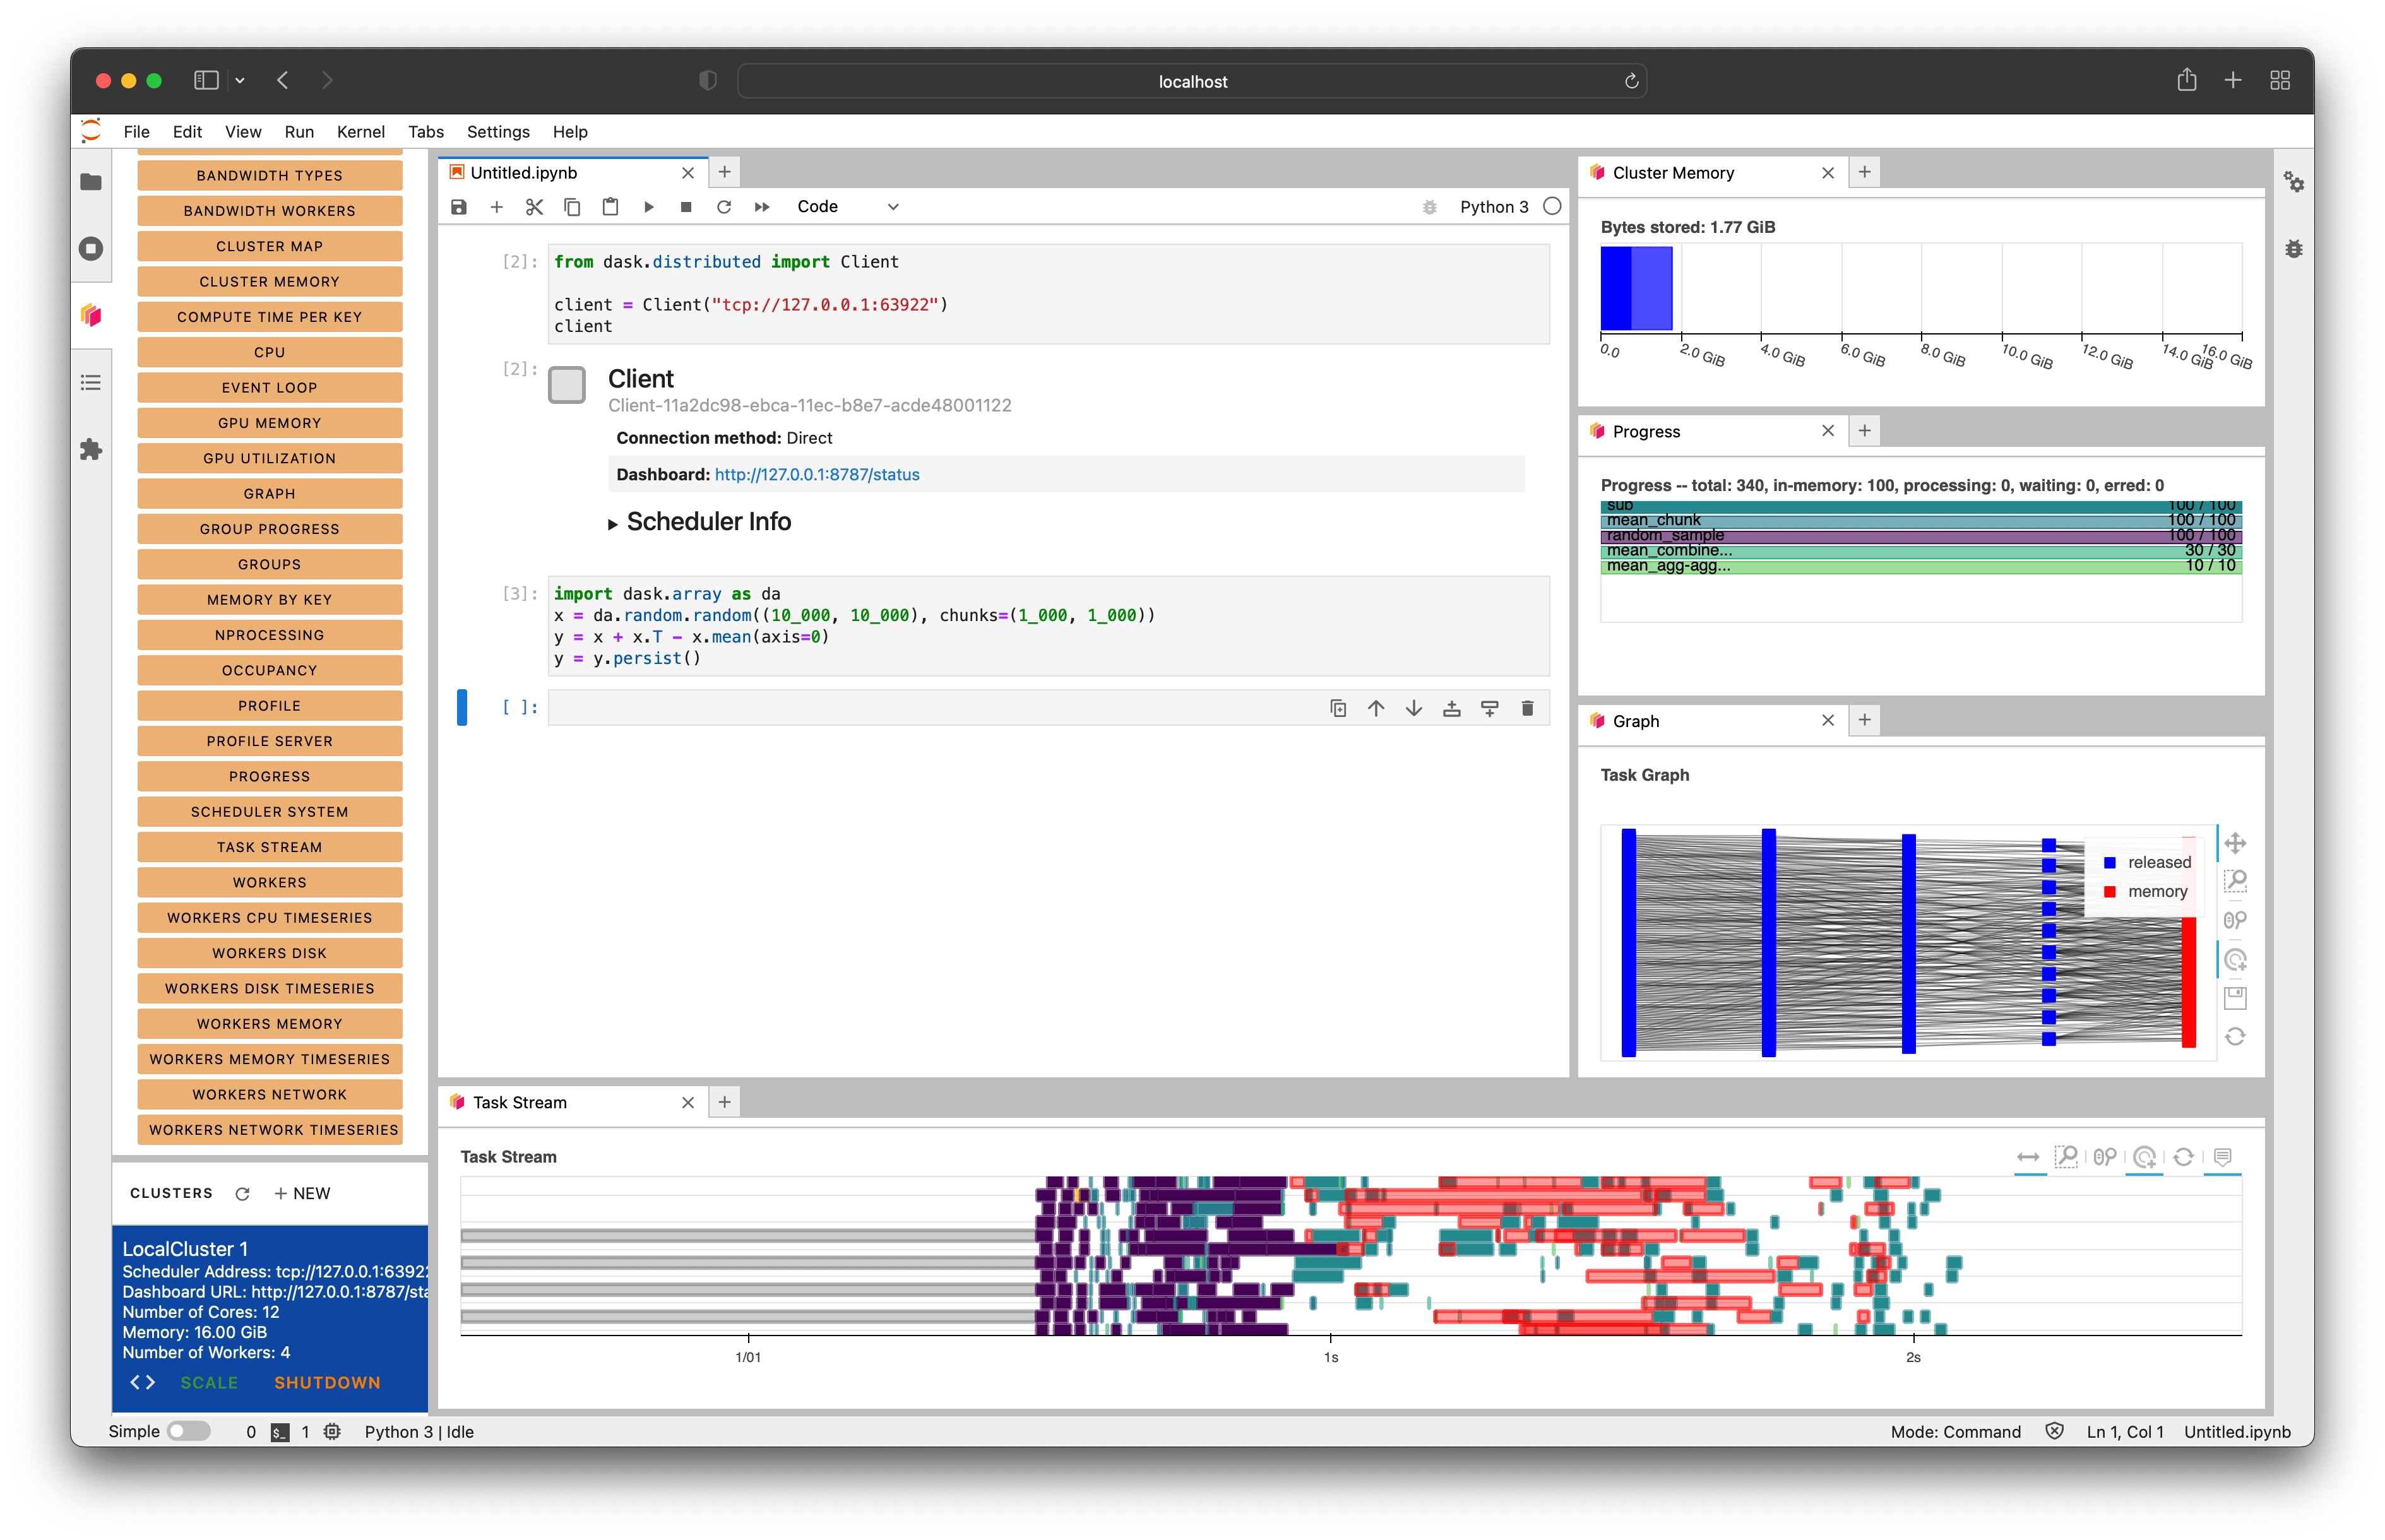Toggle the Simple mode switch in status bar

[x=190, y=1431]
